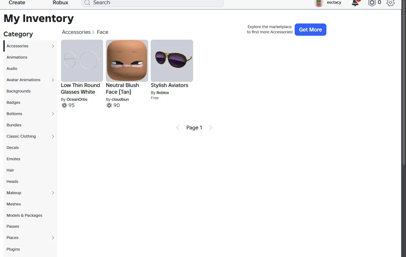Viewport: 406px width, 257px height.
Task: Expand the Avatar Animations category chevron
Action: pos(53,80)
